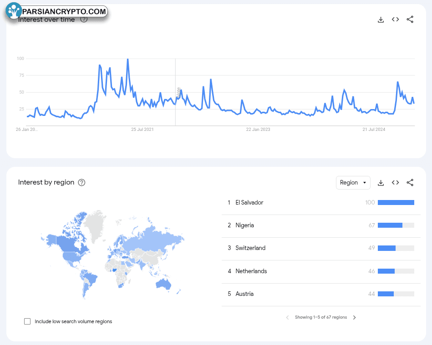
Task: Go to previous page of regions
Action: click(287, 317)
